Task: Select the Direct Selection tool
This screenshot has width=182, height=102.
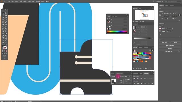Action: click(x=6, y=13)
